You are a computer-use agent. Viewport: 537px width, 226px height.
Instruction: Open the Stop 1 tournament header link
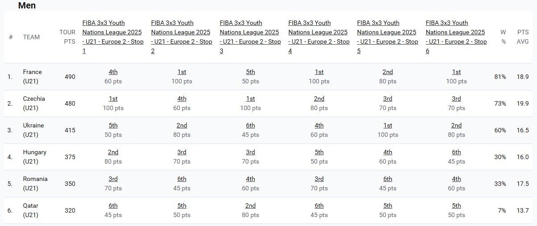click(x=112, y=37)
